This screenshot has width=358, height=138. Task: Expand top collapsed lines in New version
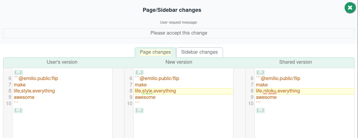click(139, 72)
